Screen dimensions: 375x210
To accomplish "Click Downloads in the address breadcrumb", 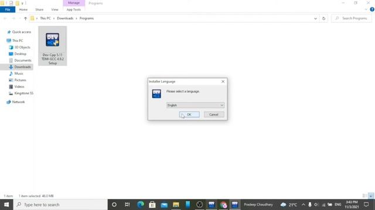I will [65, 18].
